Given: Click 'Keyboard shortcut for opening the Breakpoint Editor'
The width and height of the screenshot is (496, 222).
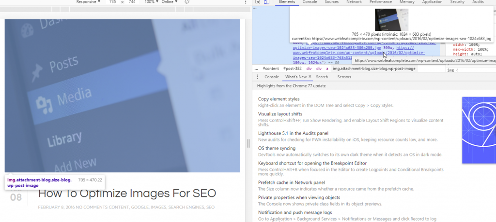Looking at the screenshot, I should [312, 163].
